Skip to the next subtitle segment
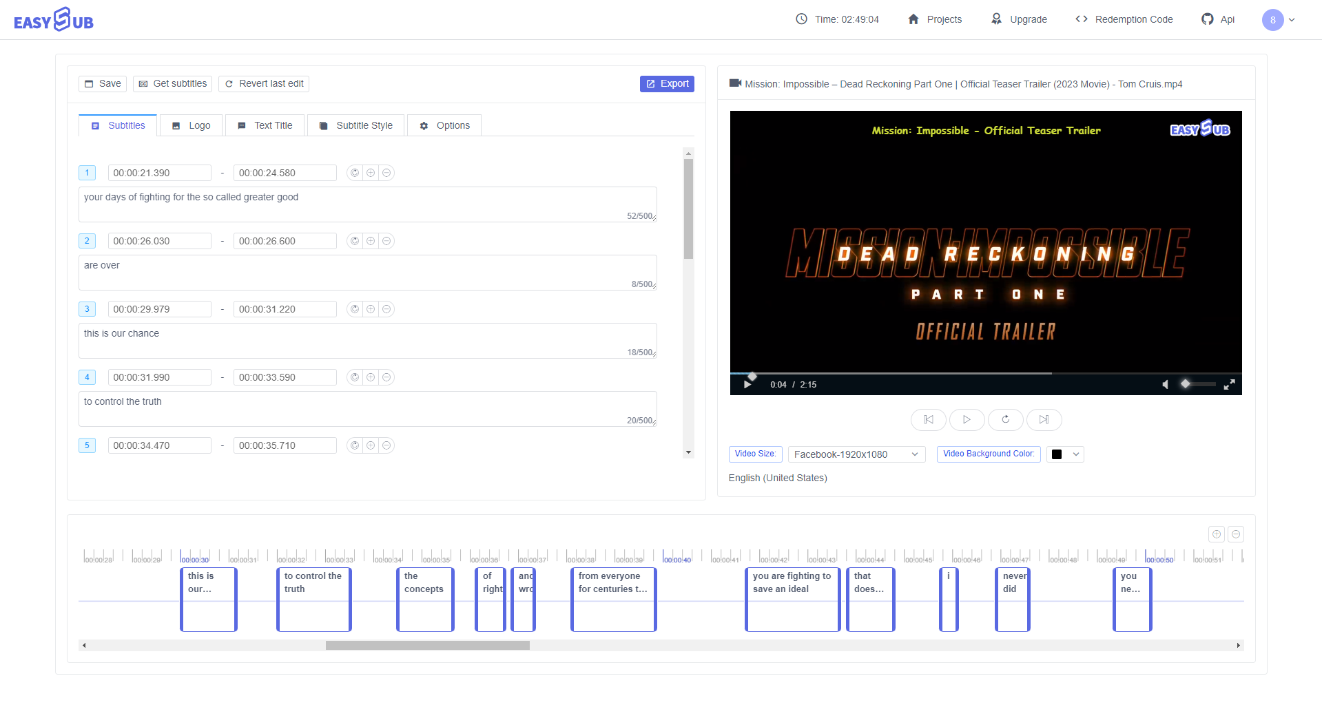The image size is (1322, 718). point(1044,419)
